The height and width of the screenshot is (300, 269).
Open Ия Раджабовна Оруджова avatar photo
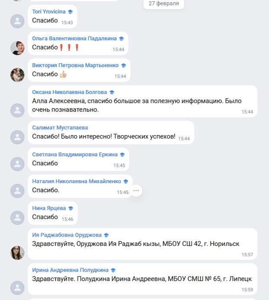(x=17, y=252)
